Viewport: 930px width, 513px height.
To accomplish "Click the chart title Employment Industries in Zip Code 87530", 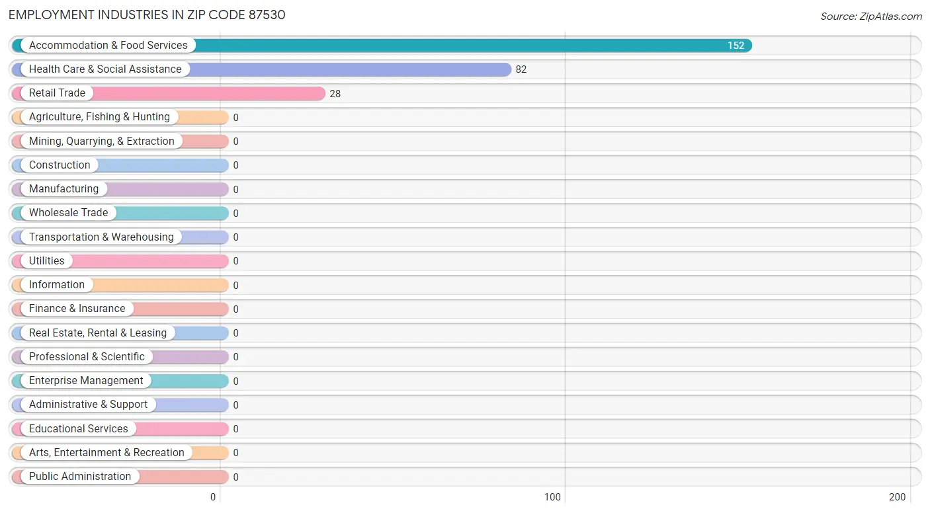I will 147,15.
